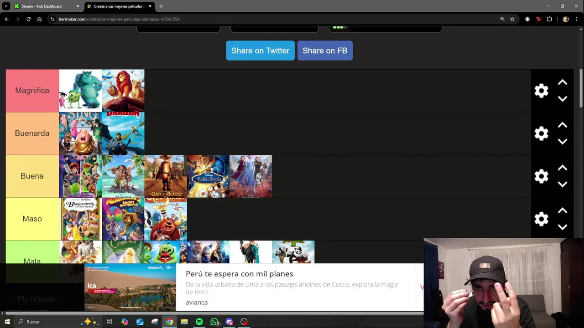Open Chrome profile avatar
The width and height of the screenshot is (584, 328).
pyautogui.click(x=566, y=19)
